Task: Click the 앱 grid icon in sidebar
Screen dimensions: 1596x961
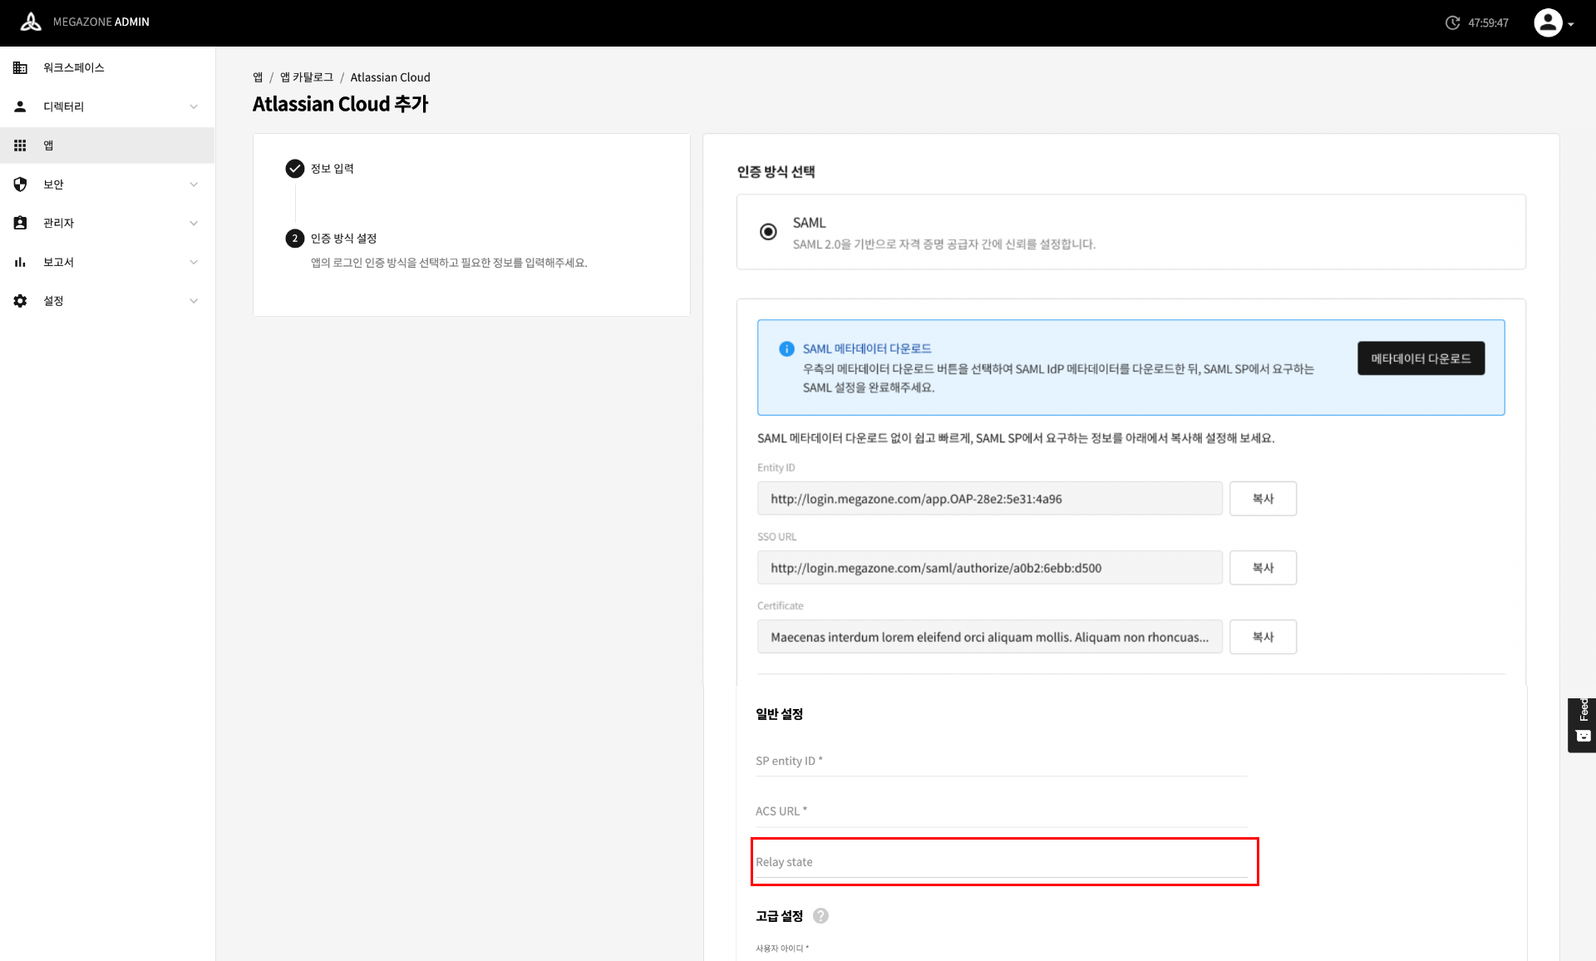Action: pyautogui.click(x=20, y=145)
